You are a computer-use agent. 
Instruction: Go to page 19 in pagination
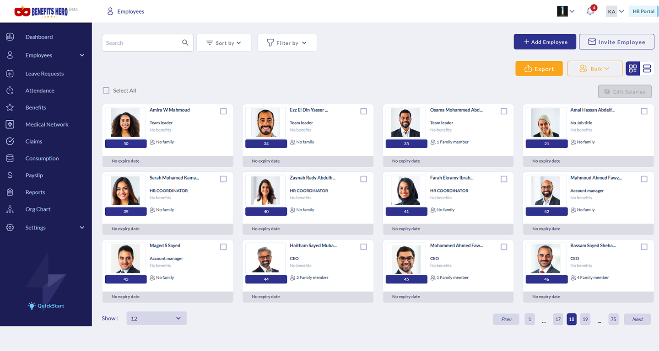point(585,319)
